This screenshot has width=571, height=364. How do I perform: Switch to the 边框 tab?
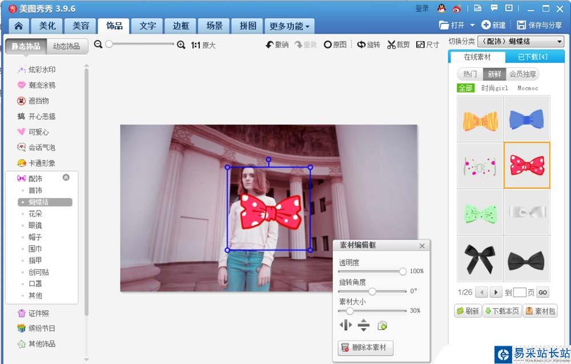[181, 26]
